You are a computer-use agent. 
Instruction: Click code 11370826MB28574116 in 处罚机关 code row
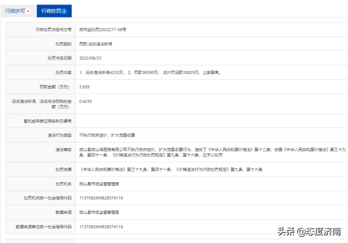(x=101, y=198)
